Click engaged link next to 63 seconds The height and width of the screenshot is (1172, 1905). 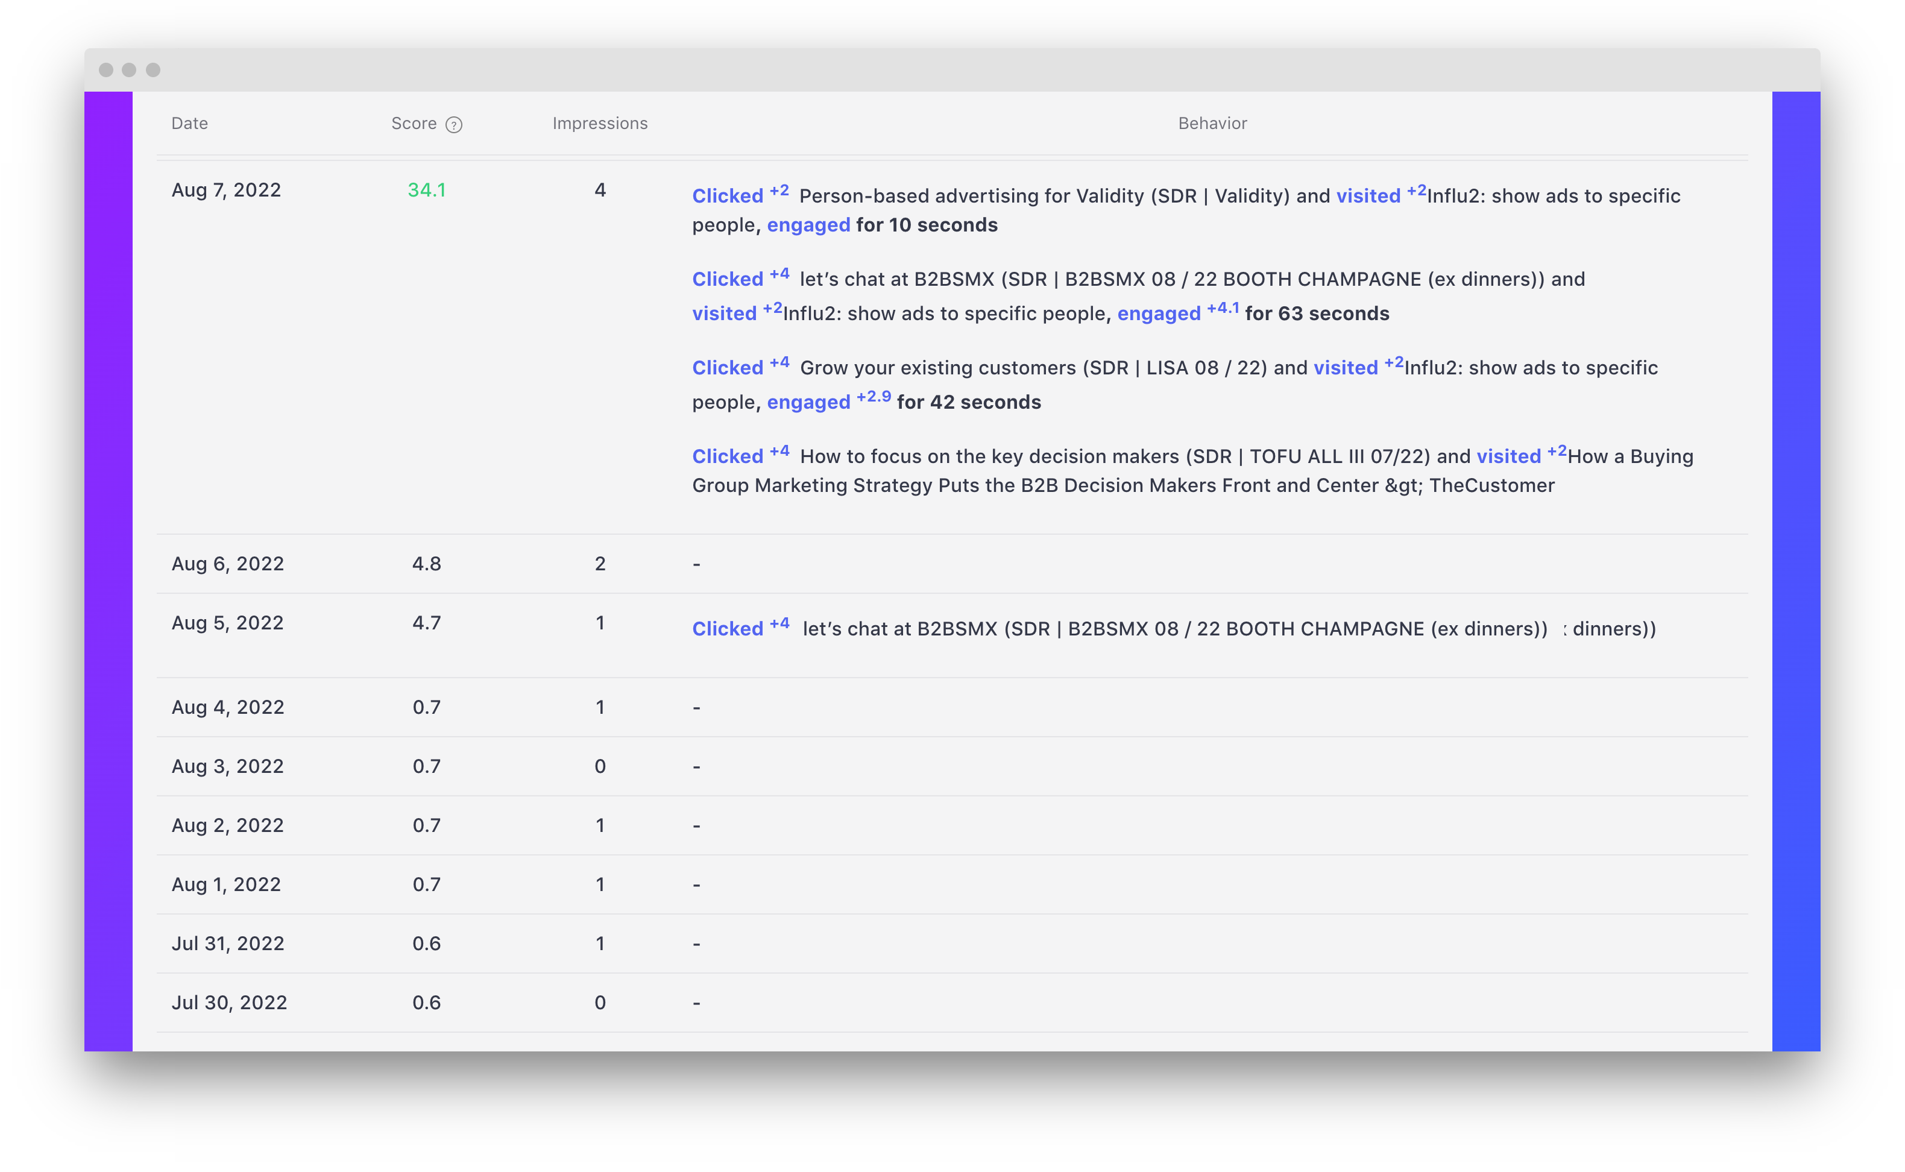(x=1159, y=314)
